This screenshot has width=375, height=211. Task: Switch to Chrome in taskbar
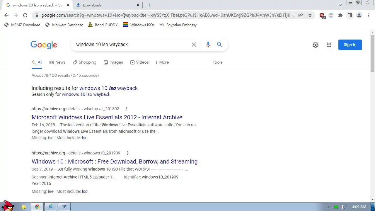pyautogui.click(x=37, y=207)
